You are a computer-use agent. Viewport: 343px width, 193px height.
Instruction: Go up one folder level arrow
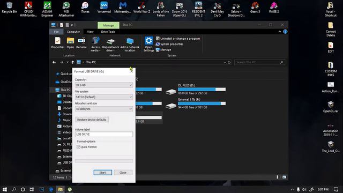point(73,62)
